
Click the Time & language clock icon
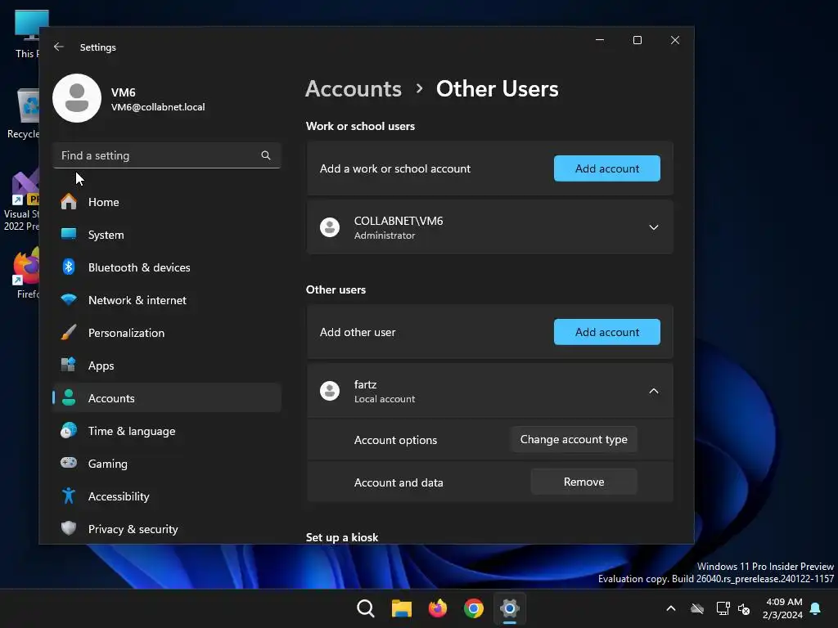[69, 430]
